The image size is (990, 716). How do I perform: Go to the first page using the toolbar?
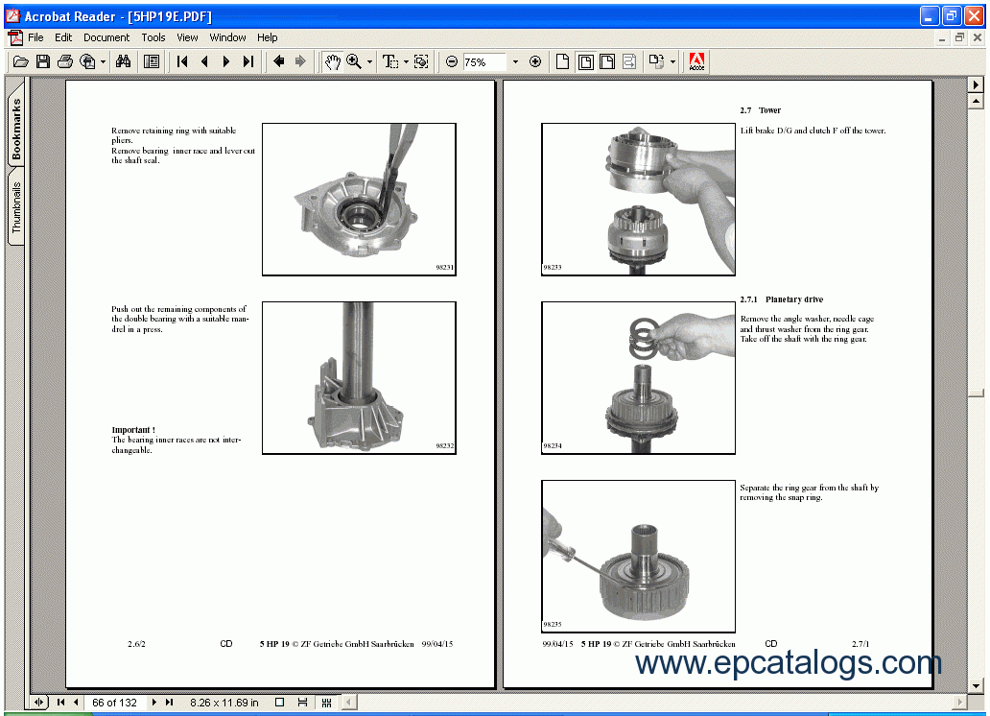tap(182, 61)
